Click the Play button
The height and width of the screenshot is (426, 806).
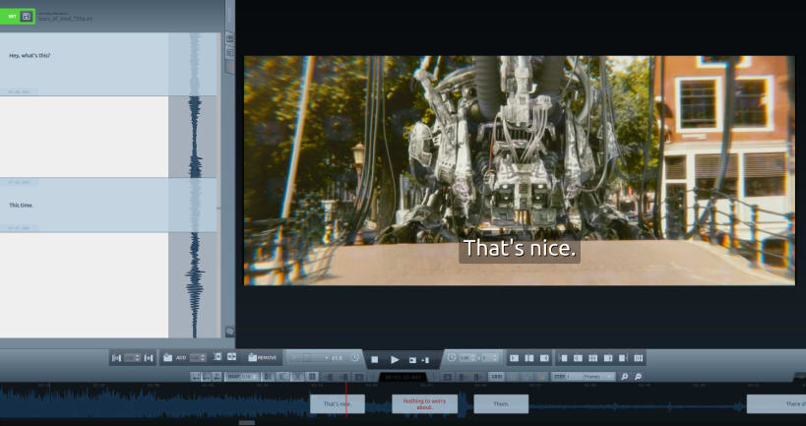pos(395,360)
